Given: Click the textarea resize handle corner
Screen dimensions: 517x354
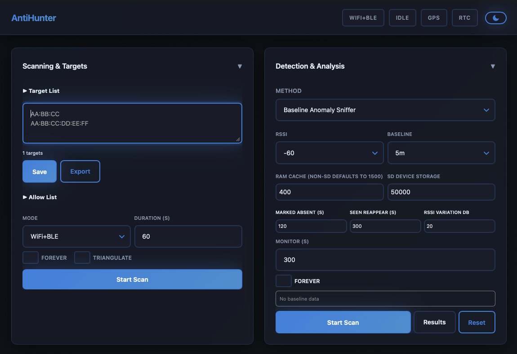Looking at the screenshot, I should pos(238,140).
